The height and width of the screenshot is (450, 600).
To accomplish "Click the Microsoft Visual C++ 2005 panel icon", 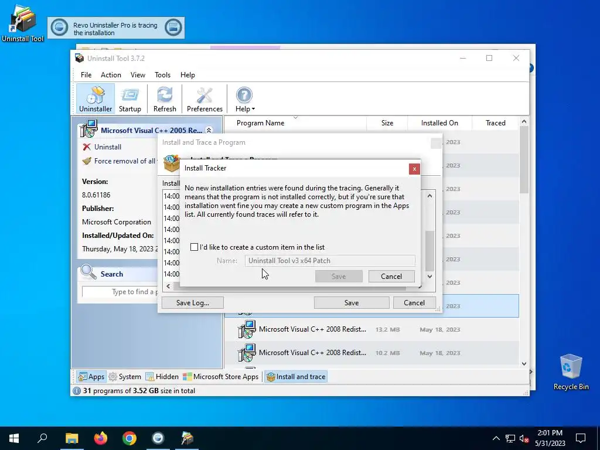I will pyautogui.click(x=89, y=128).
